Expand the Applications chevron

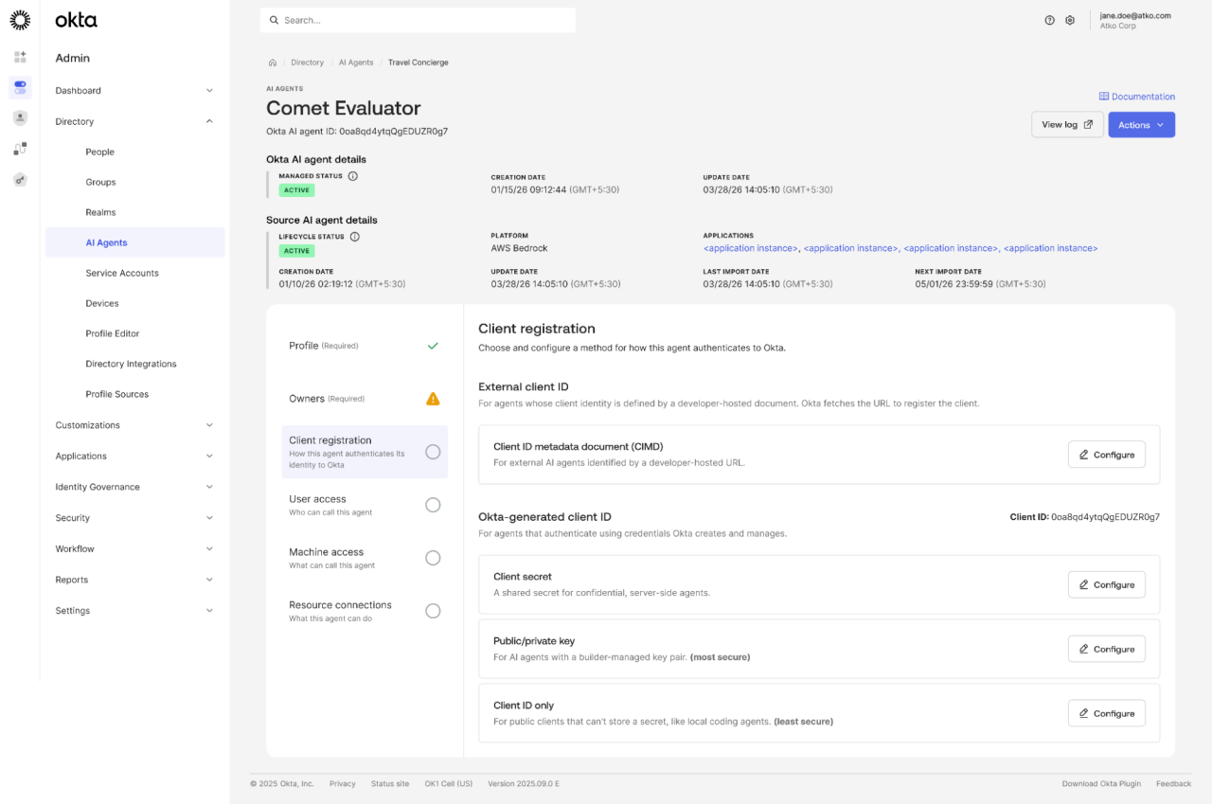coord(209,456)
